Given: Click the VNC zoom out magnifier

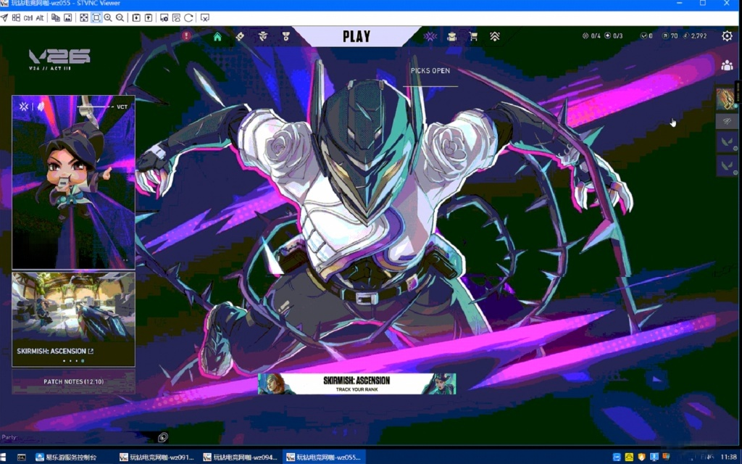Looking at the screenshot, I should 120,18.
